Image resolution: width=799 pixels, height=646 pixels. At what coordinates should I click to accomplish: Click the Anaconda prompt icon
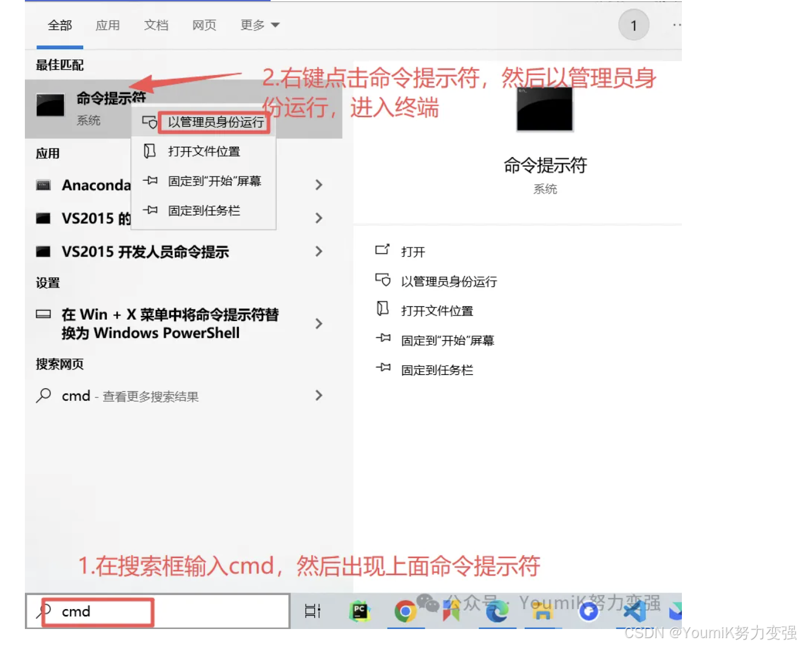tap(43, 185)
